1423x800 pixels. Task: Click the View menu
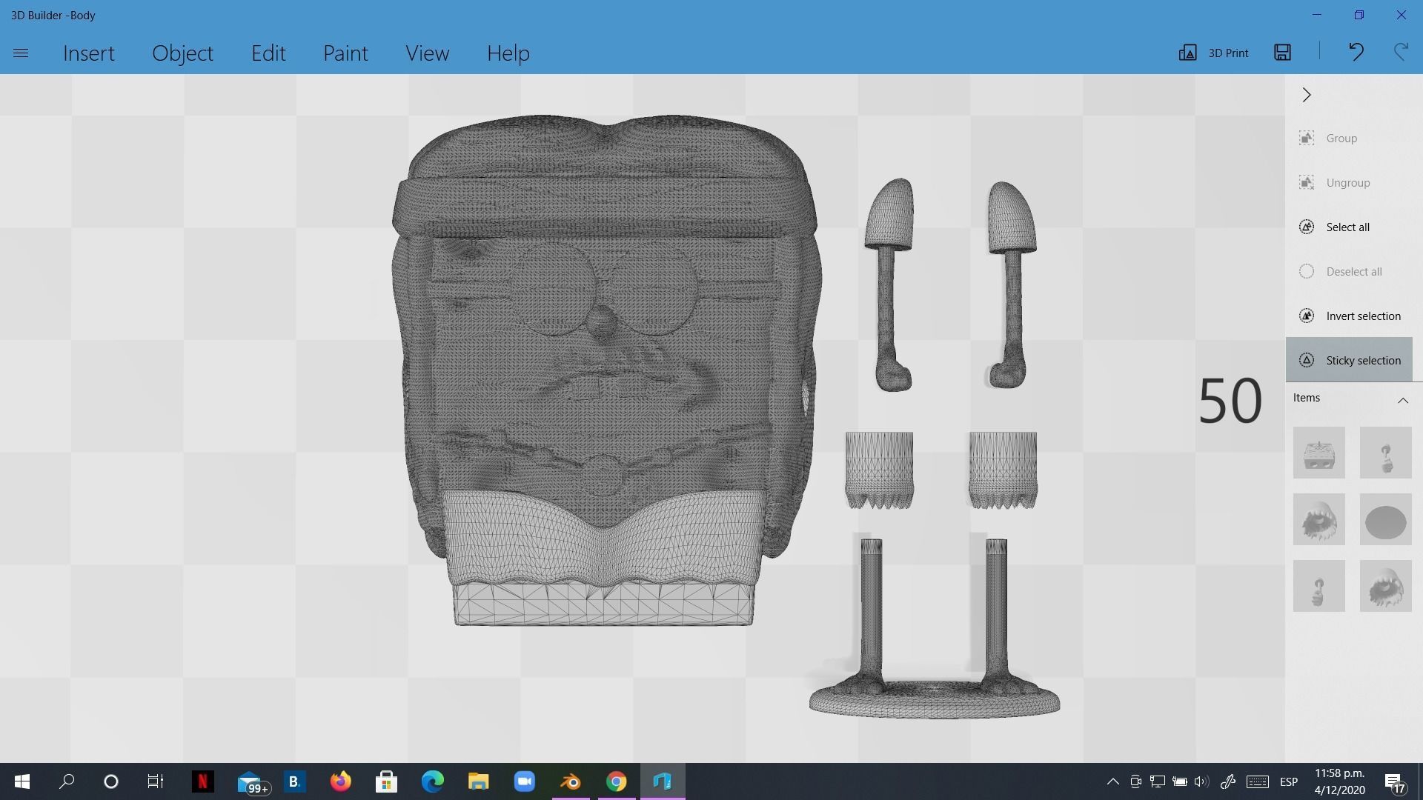pyautogui.click(x=427, y=53)
